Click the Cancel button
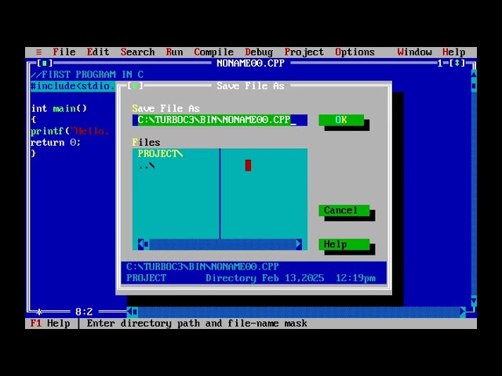Image resolution: width=502 pixels, height=376 pixels. [344, 211]
